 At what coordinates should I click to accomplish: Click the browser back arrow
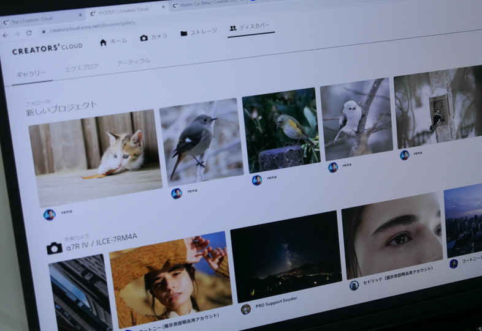6,35
